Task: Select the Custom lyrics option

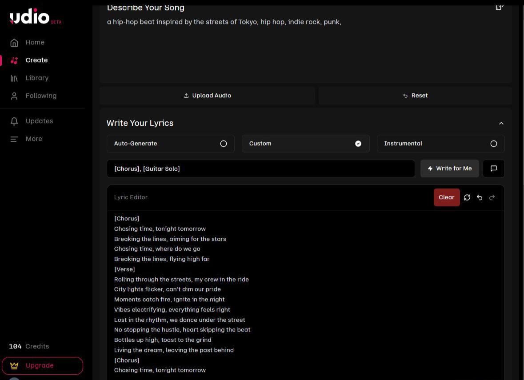Action: 305,144
